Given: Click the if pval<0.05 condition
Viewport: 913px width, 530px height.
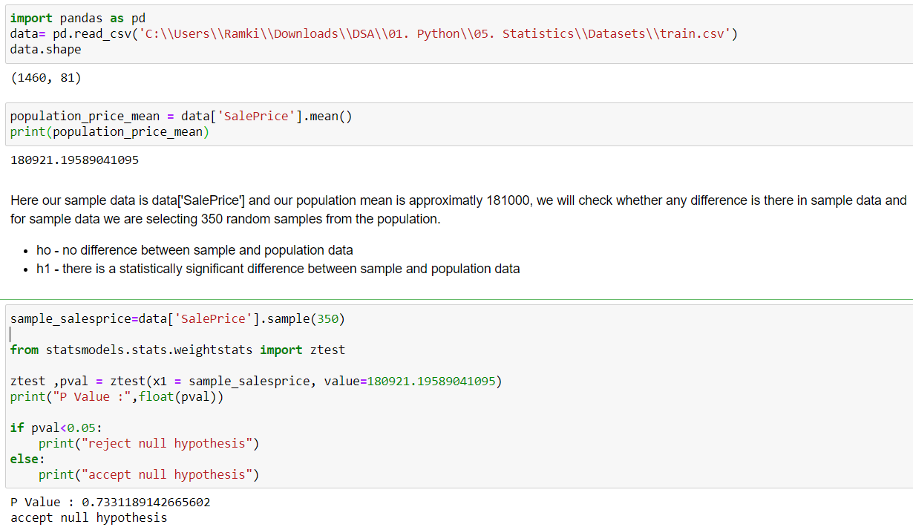Looking at the screenshot, I should tap(56, 428).
